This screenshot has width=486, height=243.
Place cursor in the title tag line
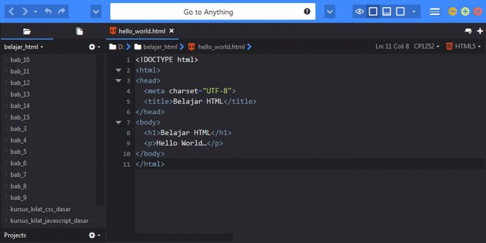200,102
